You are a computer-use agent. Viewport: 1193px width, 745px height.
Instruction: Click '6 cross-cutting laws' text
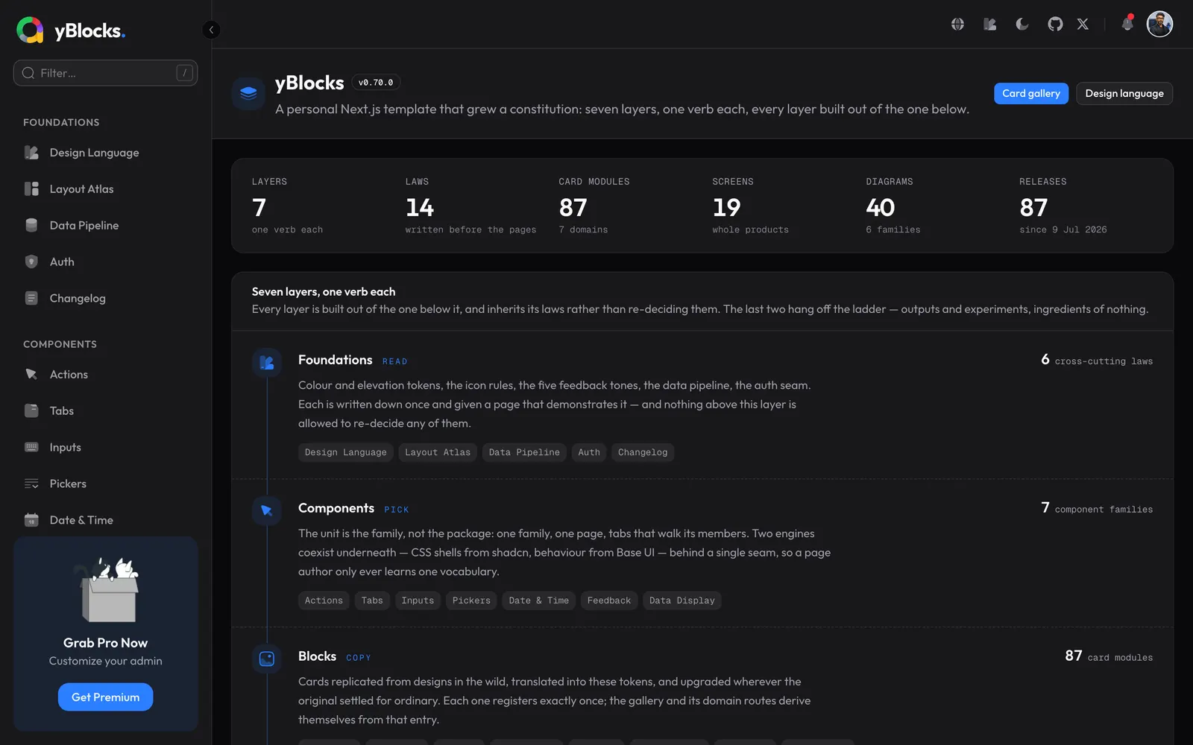(1097, 360)
